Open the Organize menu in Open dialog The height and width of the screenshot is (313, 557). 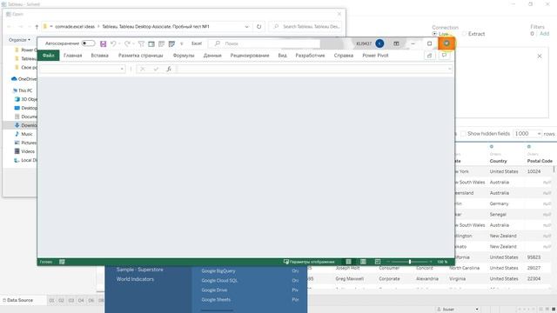pyautogui.click(x=19, y=40)
